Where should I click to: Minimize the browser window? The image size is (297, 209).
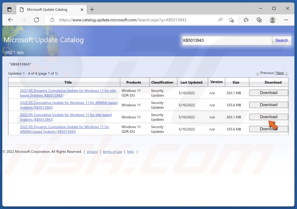[x=261, y=9]
